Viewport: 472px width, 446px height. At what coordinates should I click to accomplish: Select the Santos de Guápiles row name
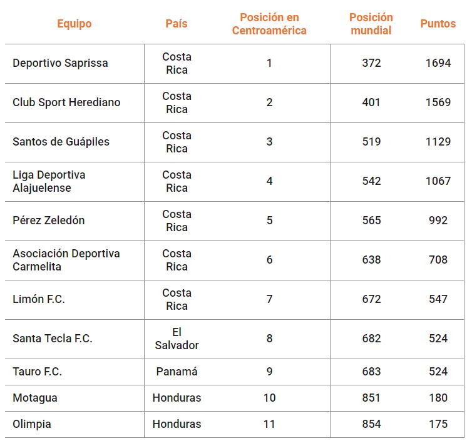coord(61,142)
